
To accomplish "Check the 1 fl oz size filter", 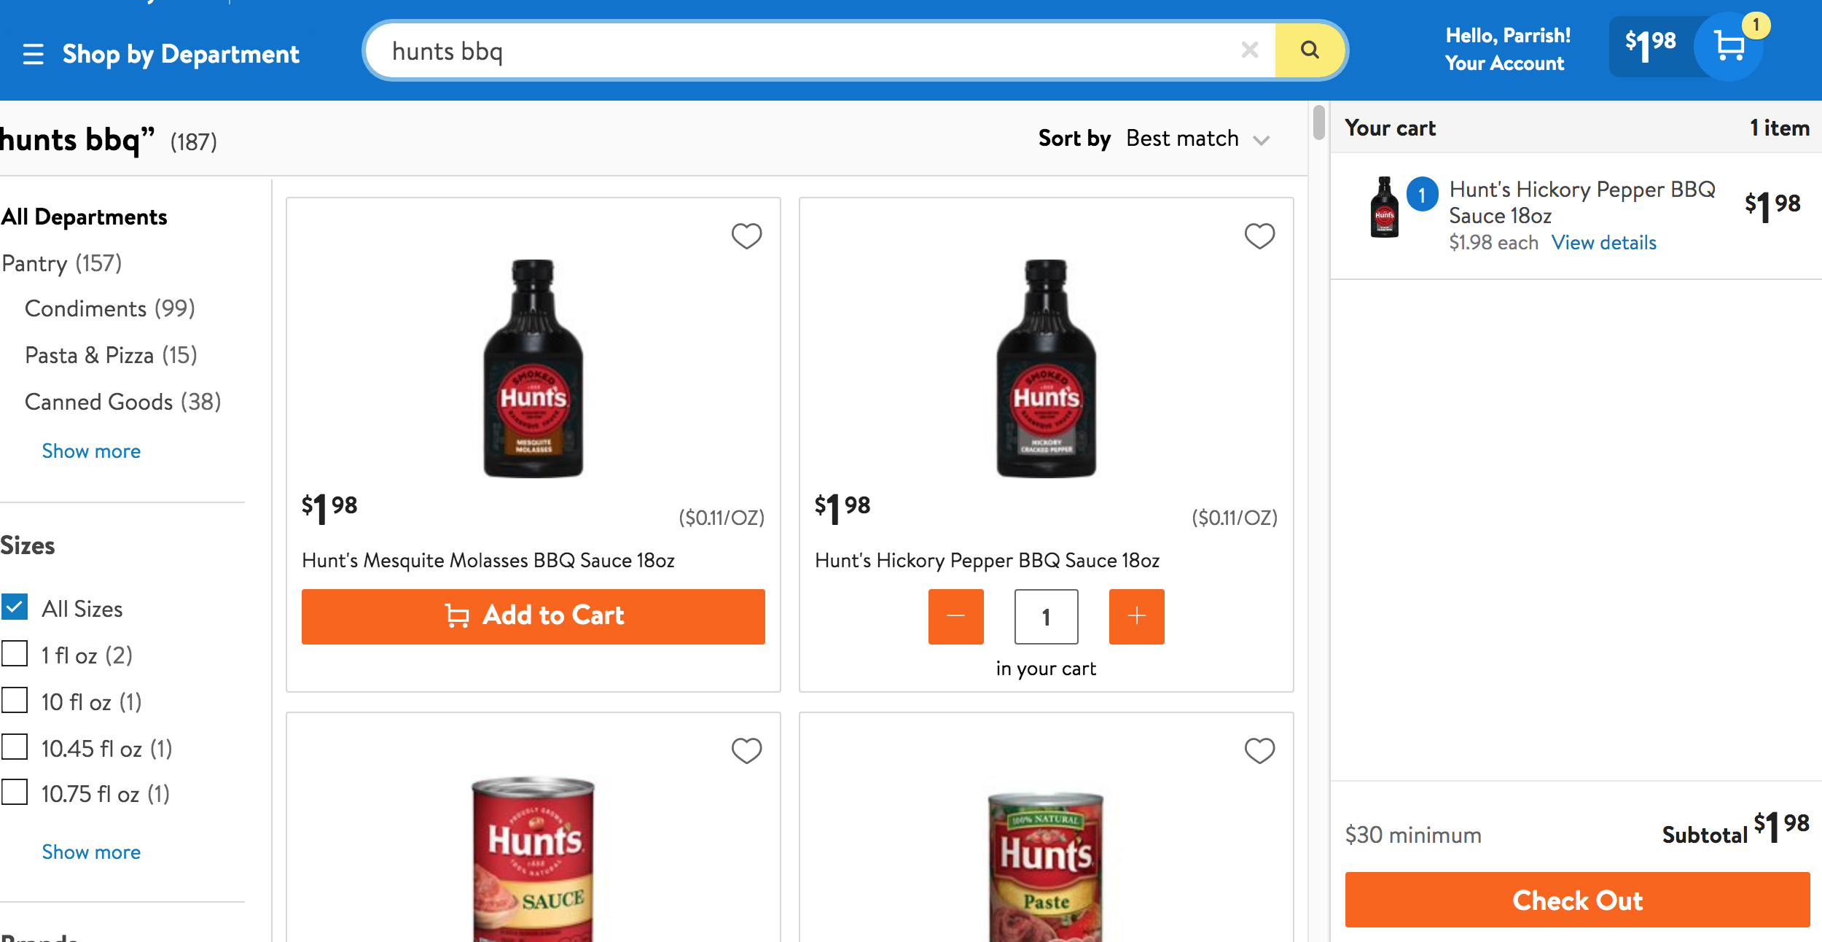I will tap(15, 654).
